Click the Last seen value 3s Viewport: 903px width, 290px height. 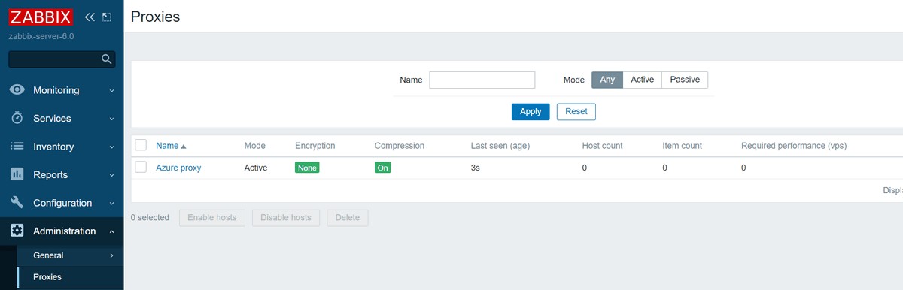[x=476, y=168]
